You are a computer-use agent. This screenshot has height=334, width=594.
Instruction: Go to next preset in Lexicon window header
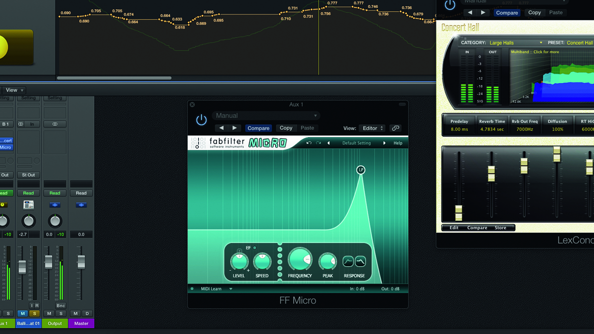(x=483, y=13)
